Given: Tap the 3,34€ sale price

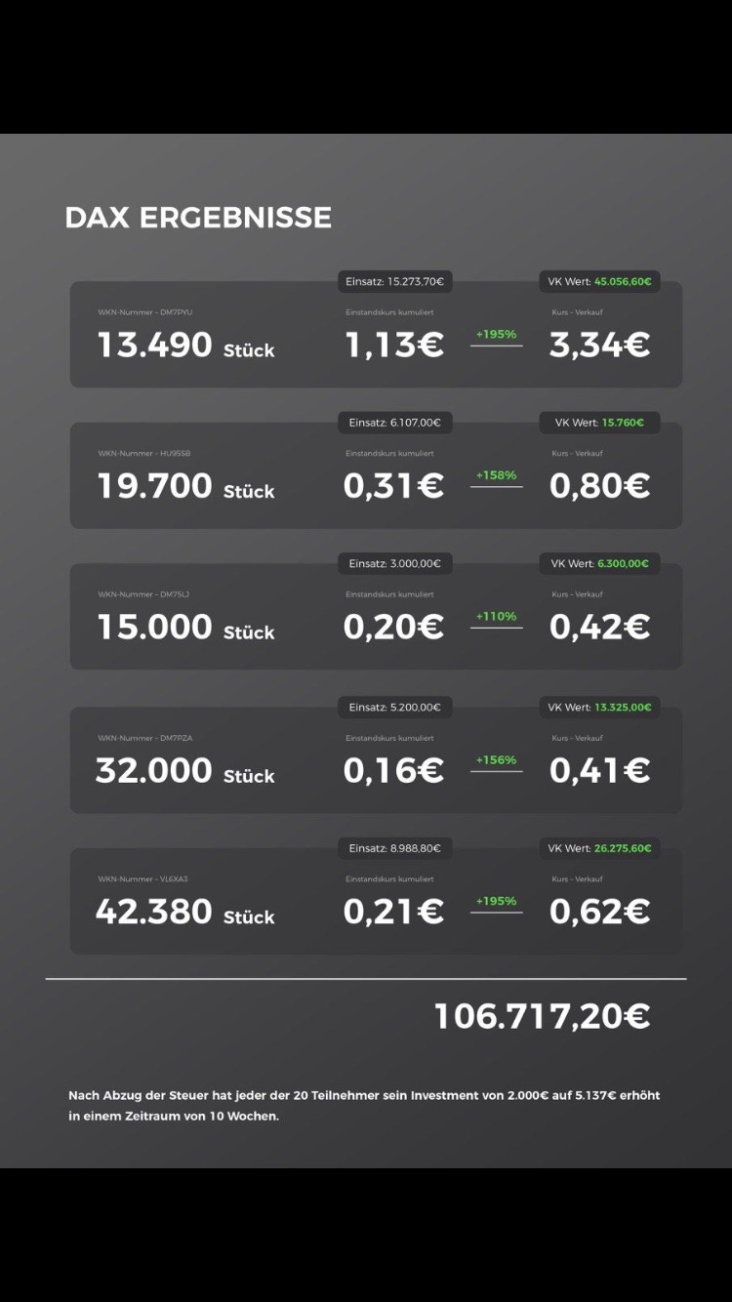Looking at the screenshot, I should pos(599,345).
